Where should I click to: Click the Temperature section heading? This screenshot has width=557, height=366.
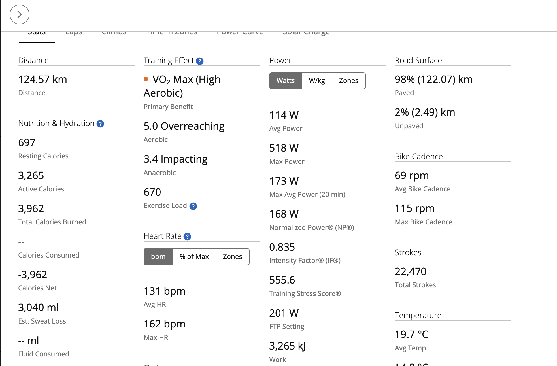(418, 316)
